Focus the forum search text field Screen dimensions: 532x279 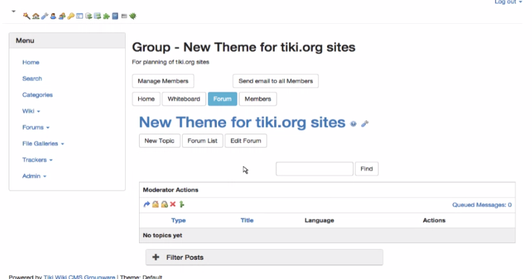click(x=315, y=169)
